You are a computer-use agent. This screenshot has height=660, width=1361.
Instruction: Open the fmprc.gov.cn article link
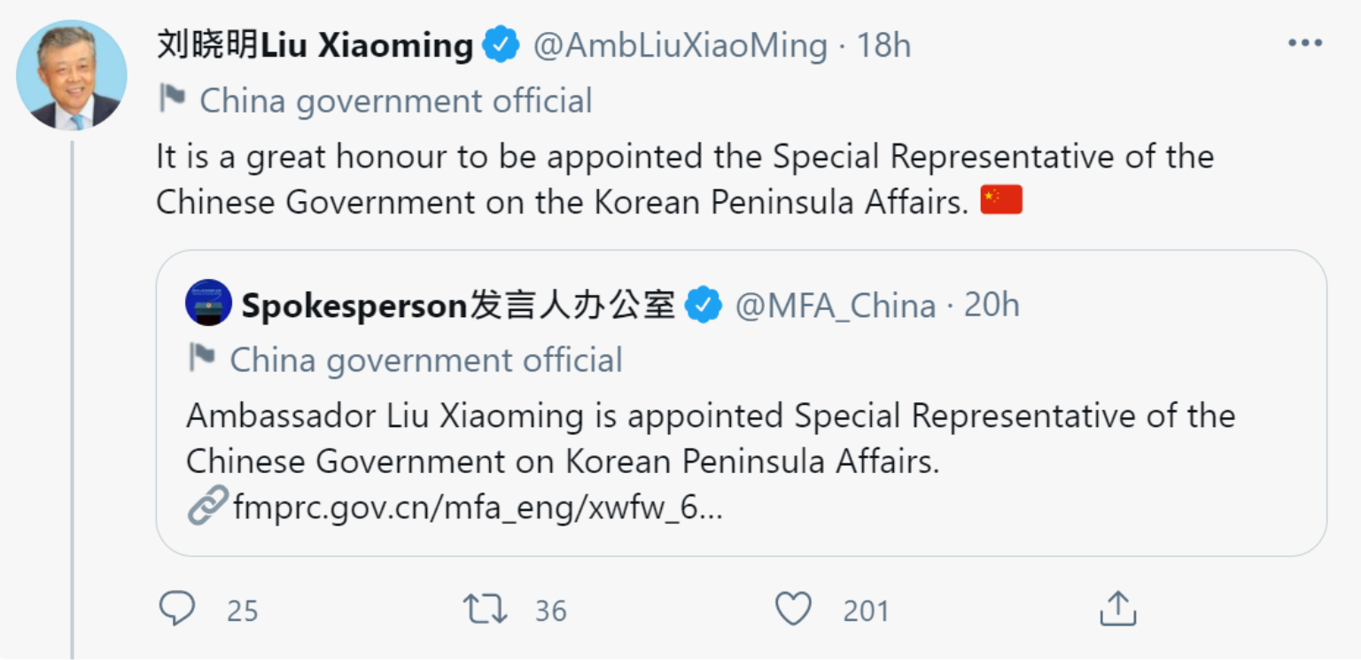click(x=478, y=509)
